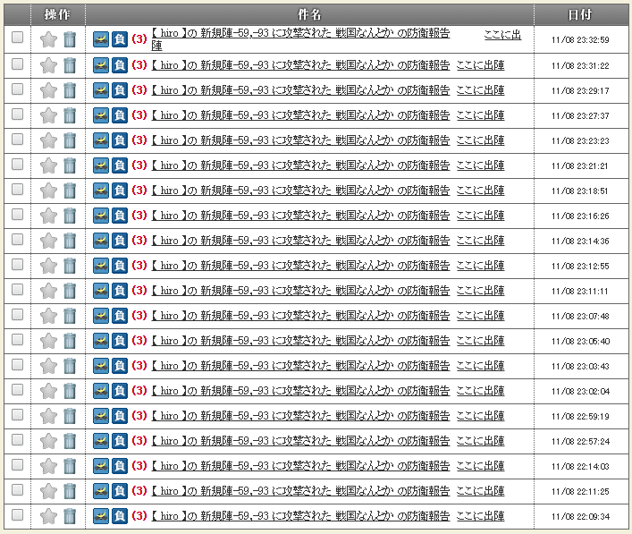632x534 pixels.
Task: Select checkbox for 11/08 22:11:25 report
Action: [17, 488]
